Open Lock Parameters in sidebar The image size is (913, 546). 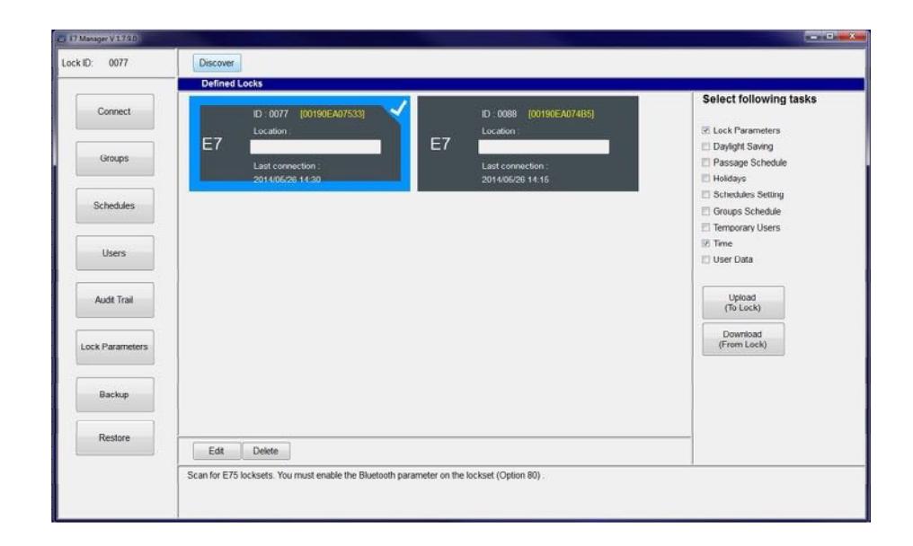tap(115, 347)
